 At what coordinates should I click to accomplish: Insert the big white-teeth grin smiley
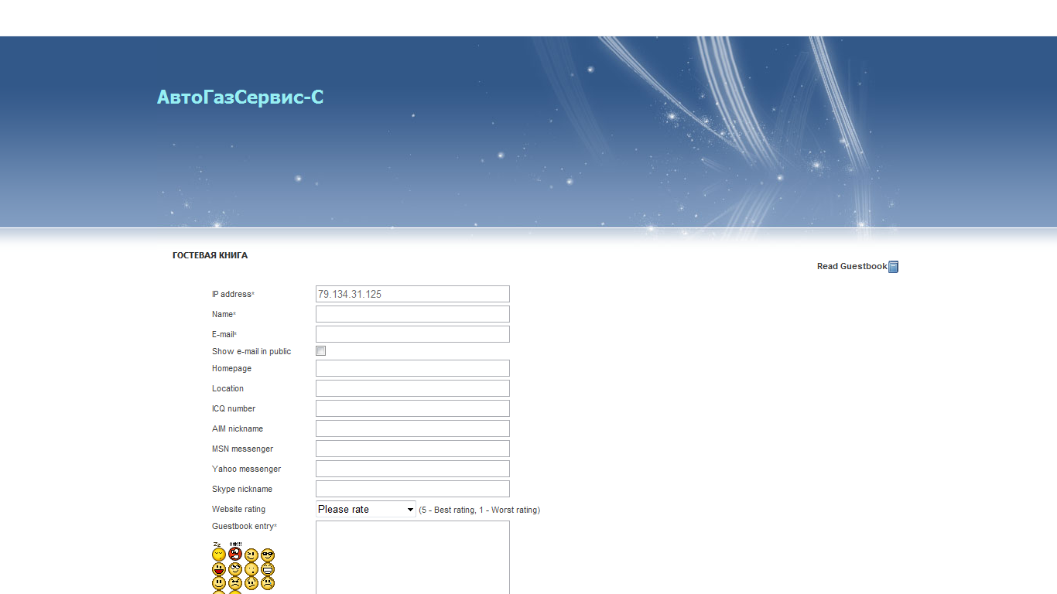tap(268, 569)
